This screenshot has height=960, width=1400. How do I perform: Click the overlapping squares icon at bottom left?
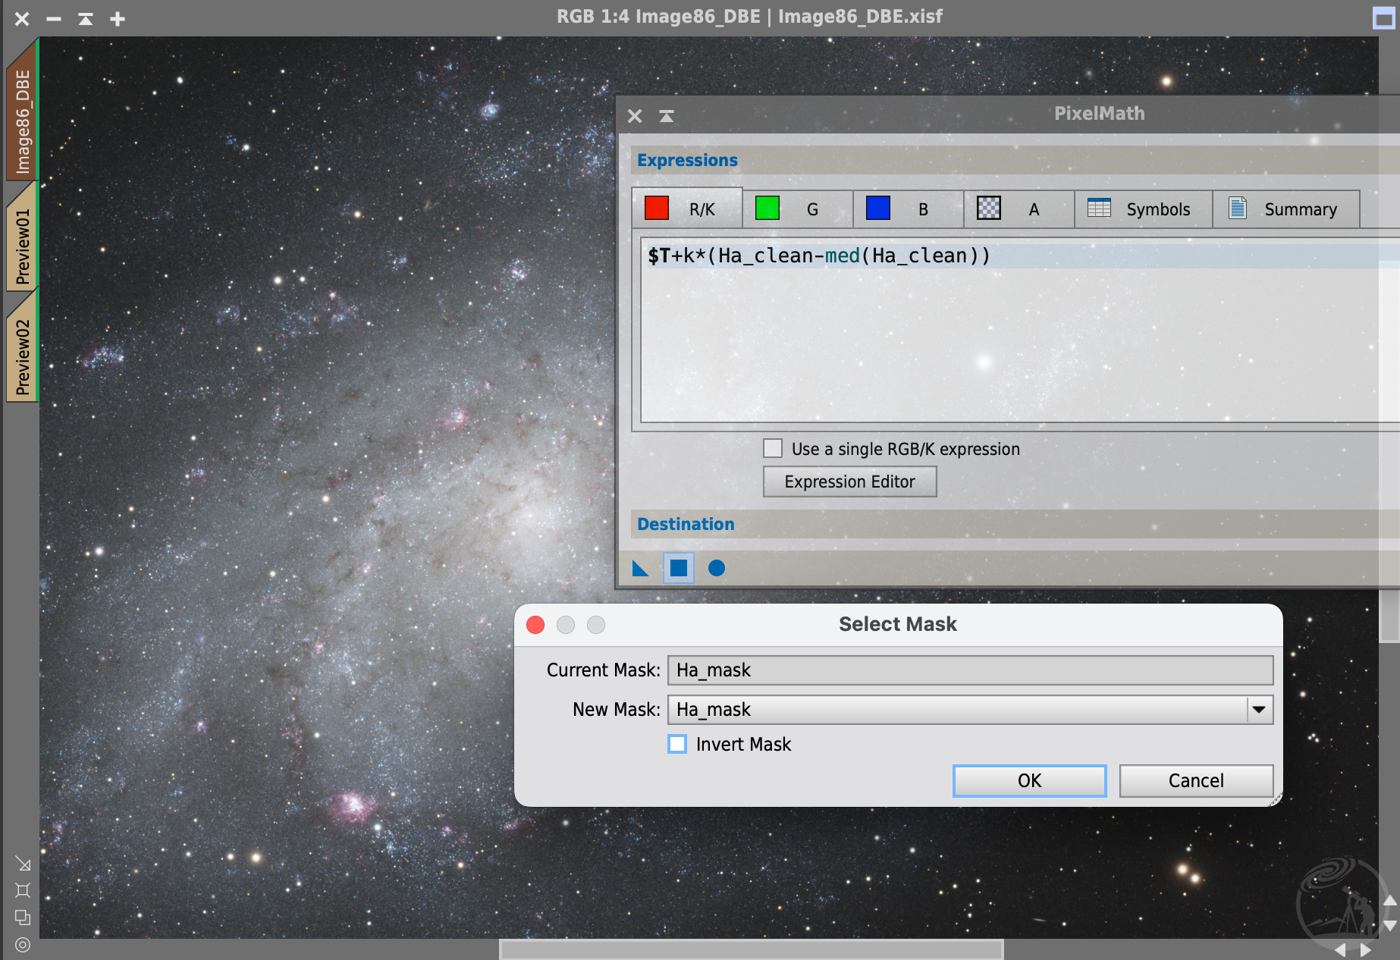tap(23, 918)
